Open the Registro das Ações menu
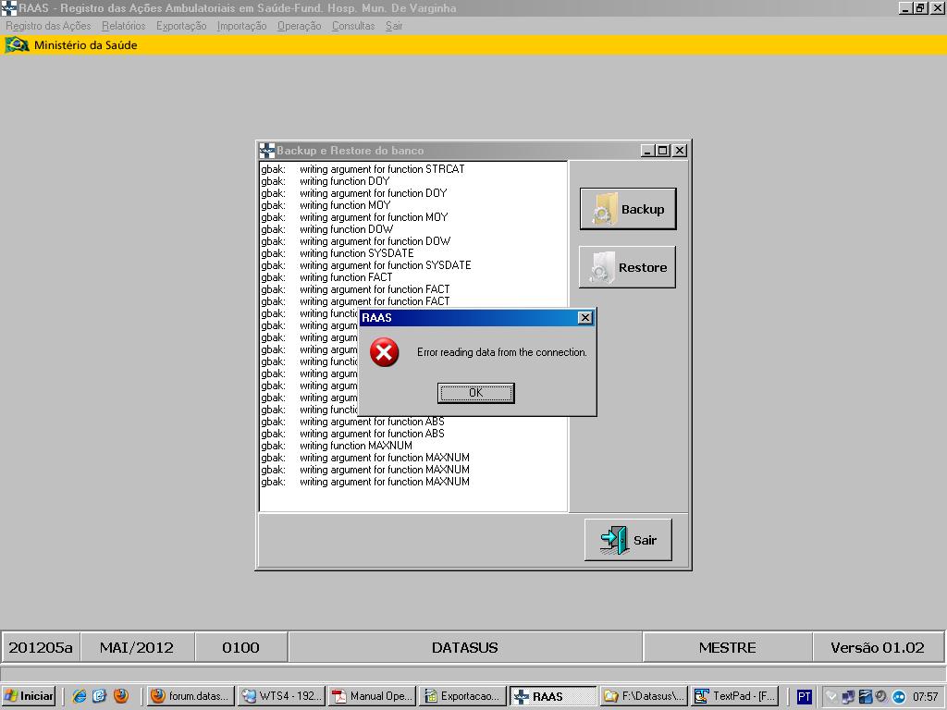Viewport: 947px width, 710px height. [48, 26]
